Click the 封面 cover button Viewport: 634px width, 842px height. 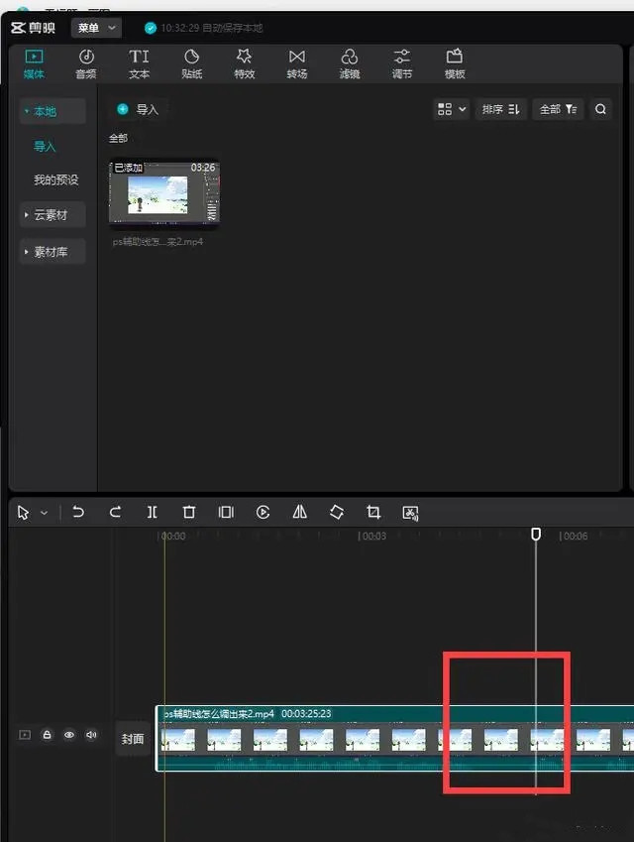(133, 739)
